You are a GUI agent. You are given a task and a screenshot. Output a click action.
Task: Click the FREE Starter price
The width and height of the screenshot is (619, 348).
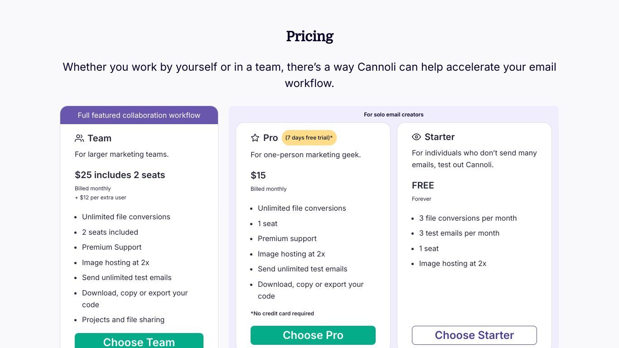pos(423,185)
